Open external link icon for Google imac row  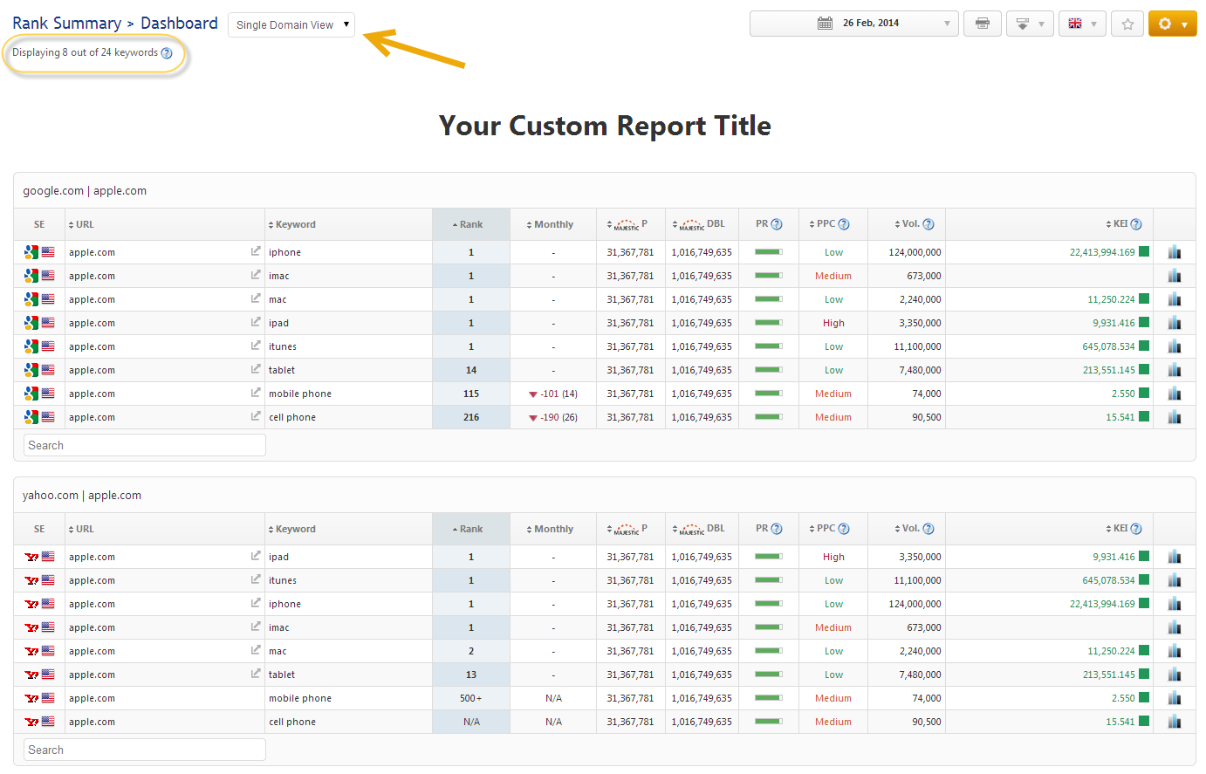[256, 275]
